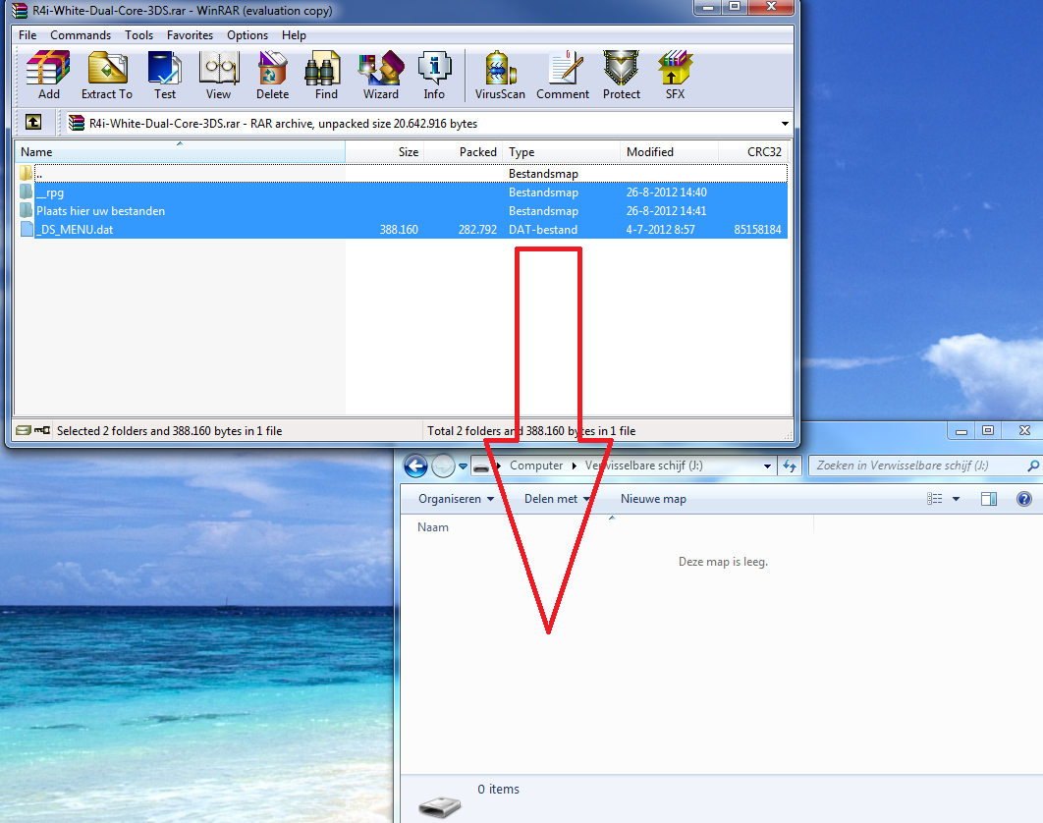The width and height of the screenshot is (1043, 823).
Task: Sort by the Packed column header
Action: click(463, 151)
